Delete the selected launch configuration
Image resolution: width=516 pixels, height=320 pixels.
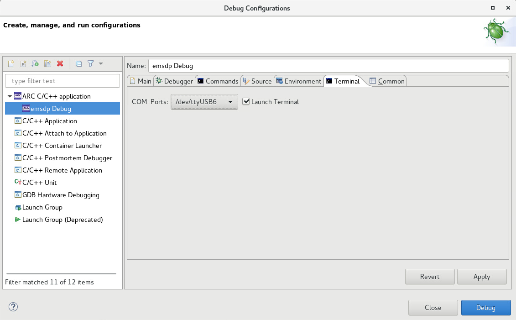[x=60, y=63]
